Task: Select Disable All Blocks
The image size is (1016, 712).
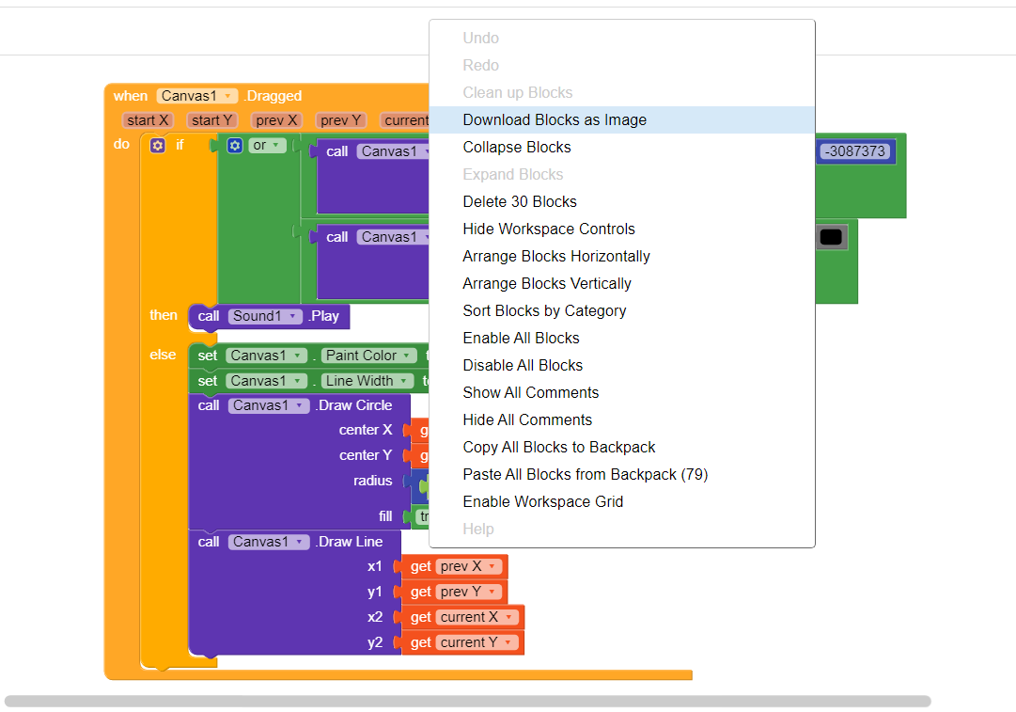Action: click(523, 366)
